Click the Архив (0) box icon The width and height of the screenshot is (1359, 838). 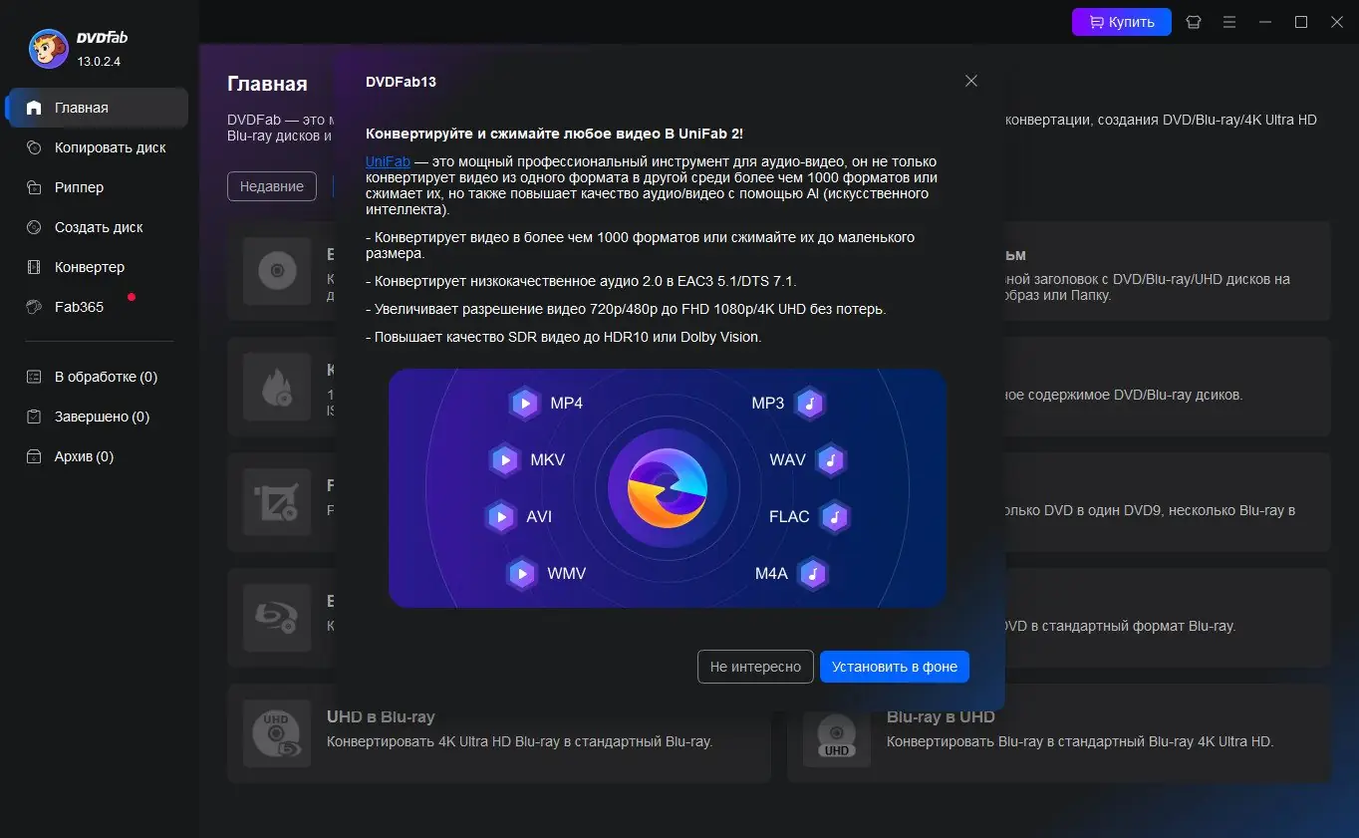pos(34,456)
